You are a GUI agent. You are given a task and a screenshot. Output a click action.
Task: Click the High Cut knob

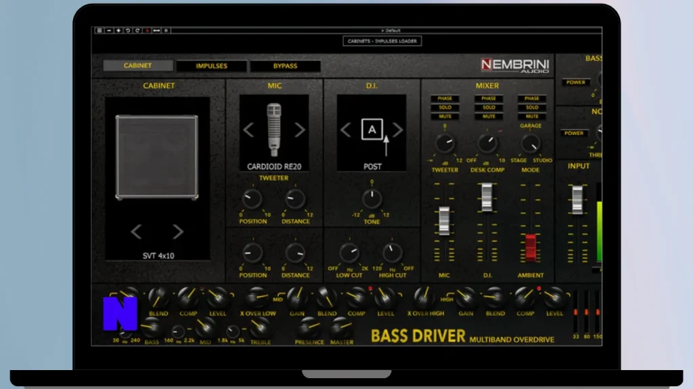pos(392,253)
